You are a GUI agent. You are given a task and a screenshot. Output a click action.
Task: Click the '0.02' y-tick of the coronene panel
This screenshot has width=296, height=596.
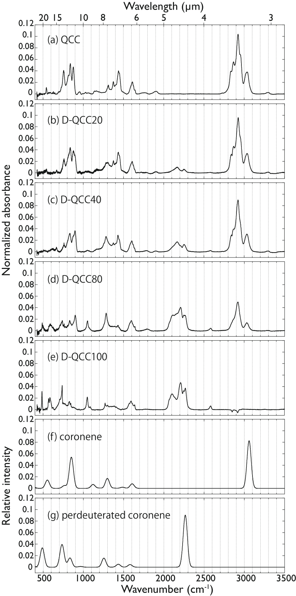[25, 477]
